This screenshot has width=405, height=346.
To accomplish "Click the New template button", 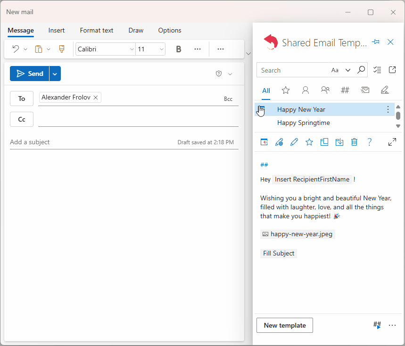I will click(284, 325).
